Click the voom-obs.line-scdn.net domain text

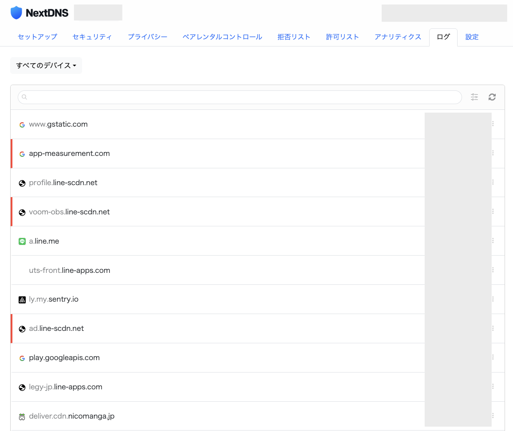pyautogui.click(x=69, y=212)
